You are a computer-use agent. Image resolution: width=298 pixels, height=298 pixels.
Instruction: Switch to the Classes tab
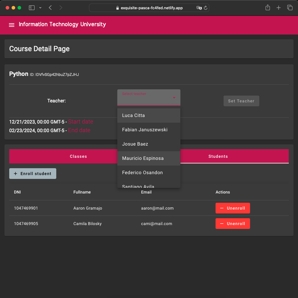[x=78, y=156]
